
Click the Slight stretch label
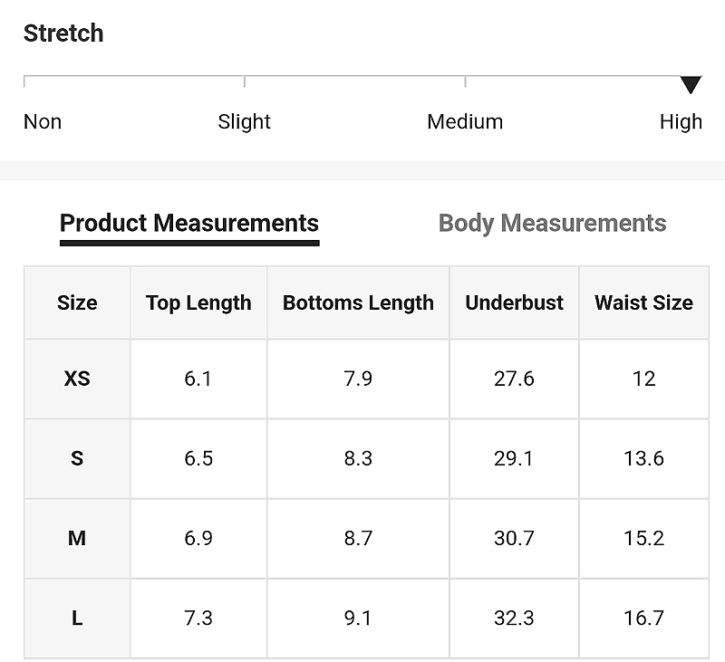(x=244, y=121)
